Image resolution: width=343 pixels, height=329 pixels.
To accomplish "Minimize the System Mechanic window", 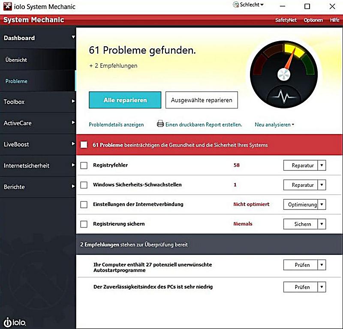I will (283, 6).
